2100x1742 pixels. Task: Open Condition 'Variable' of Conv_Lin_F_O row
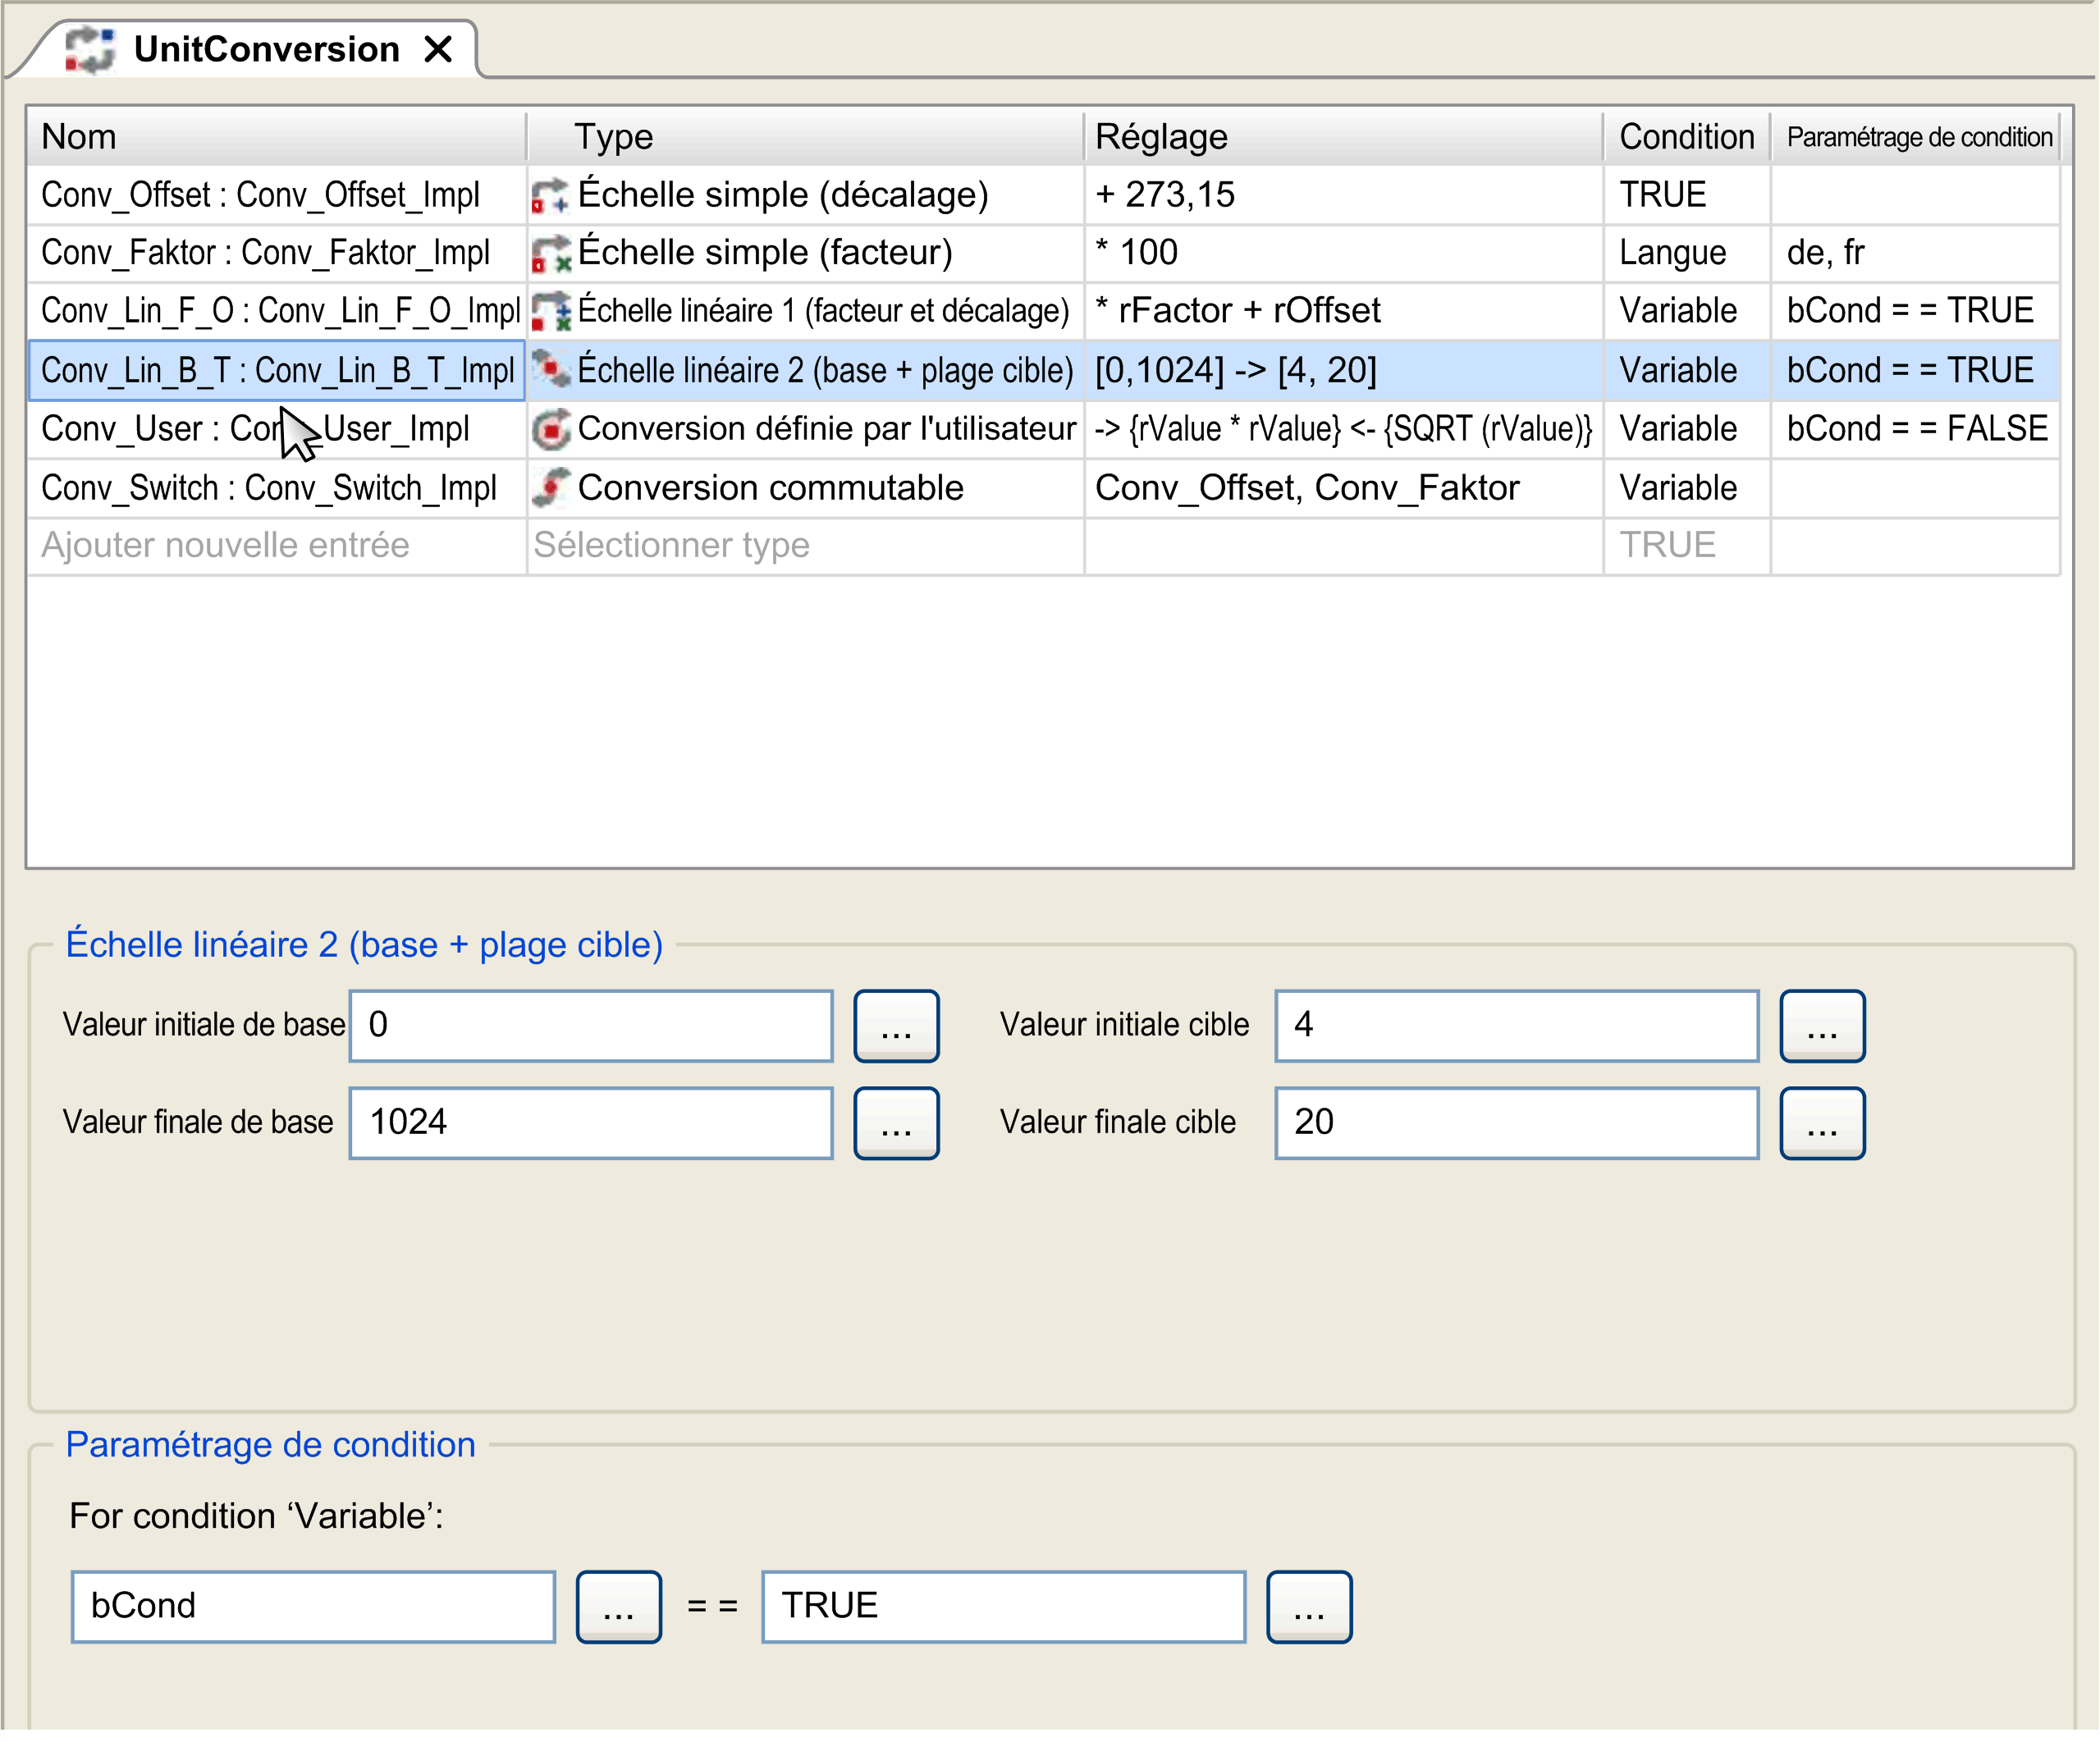(x=1687, y=311)
